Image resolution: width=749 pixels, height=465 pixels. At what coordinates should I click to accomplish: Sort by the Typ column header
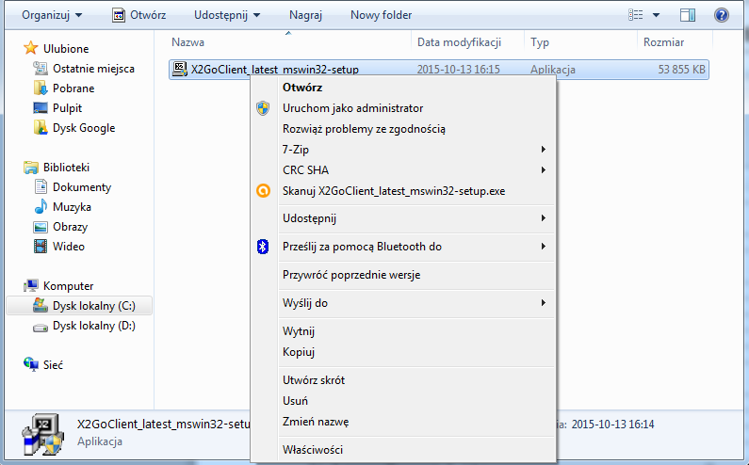pos(540,42)
